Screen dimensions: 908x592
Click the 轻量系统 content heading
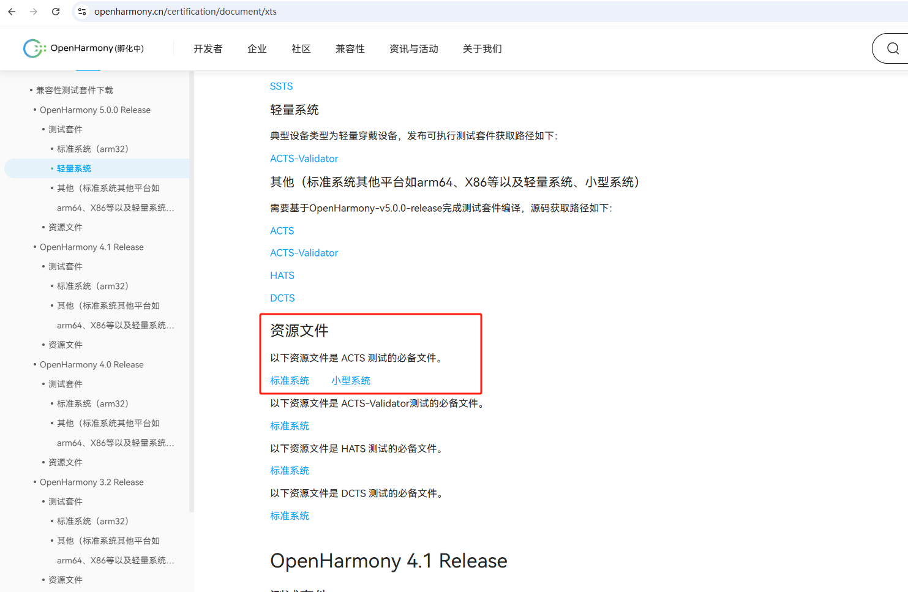[295, 110]
